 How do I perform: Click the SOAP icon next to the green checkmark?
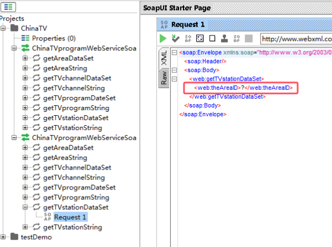[188, 38]
